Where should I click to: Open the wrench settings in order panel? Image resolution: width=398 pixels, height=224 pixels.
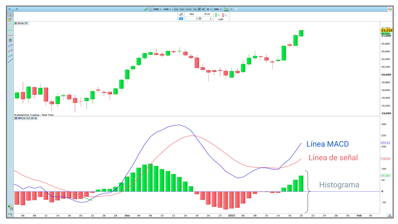tap(181, 14)
